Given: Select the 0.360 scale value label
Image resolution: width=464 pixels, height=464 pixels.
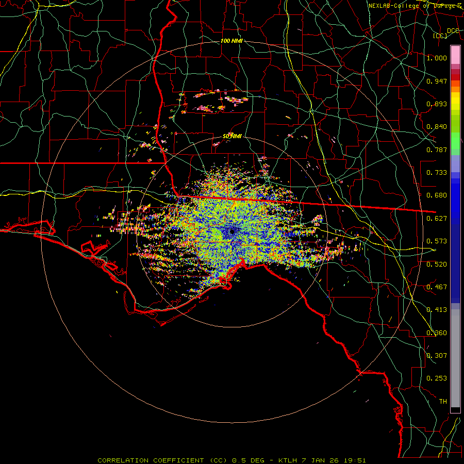Looking at the screenshot, I should click(x=437, y=333).
